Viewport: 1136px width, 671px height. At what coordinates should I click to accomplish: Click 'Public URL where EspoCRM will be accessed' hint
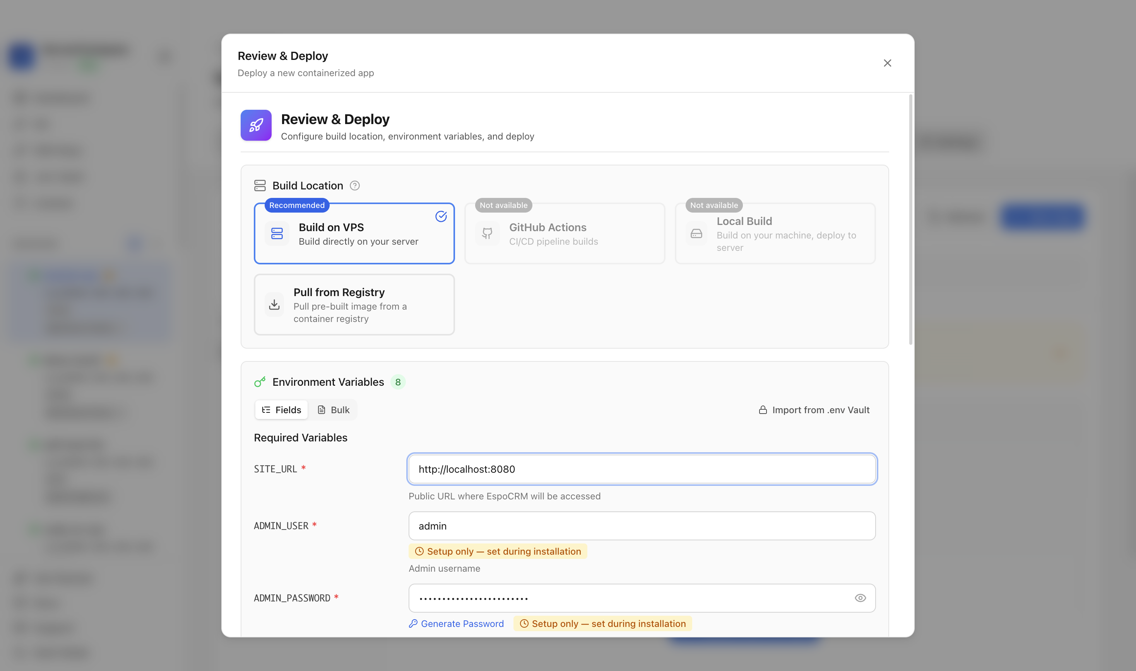(504, 496)
